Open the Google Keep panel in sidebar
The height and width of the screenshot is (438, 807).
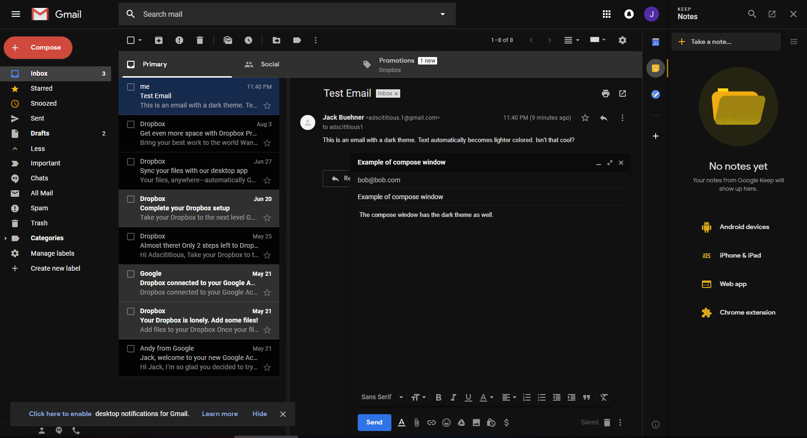[655, 68]
